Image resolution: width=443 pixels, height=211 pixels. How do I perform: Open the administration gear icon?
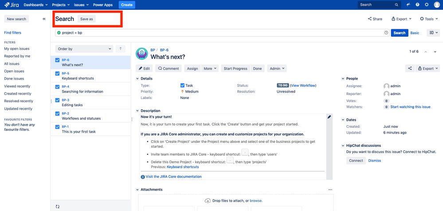[427, 5]
